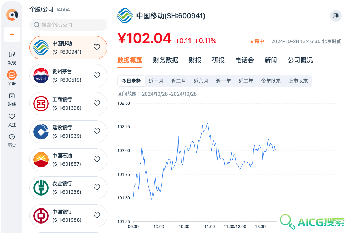Click the search magnifier icon in search box

click(x=36, y=25)
